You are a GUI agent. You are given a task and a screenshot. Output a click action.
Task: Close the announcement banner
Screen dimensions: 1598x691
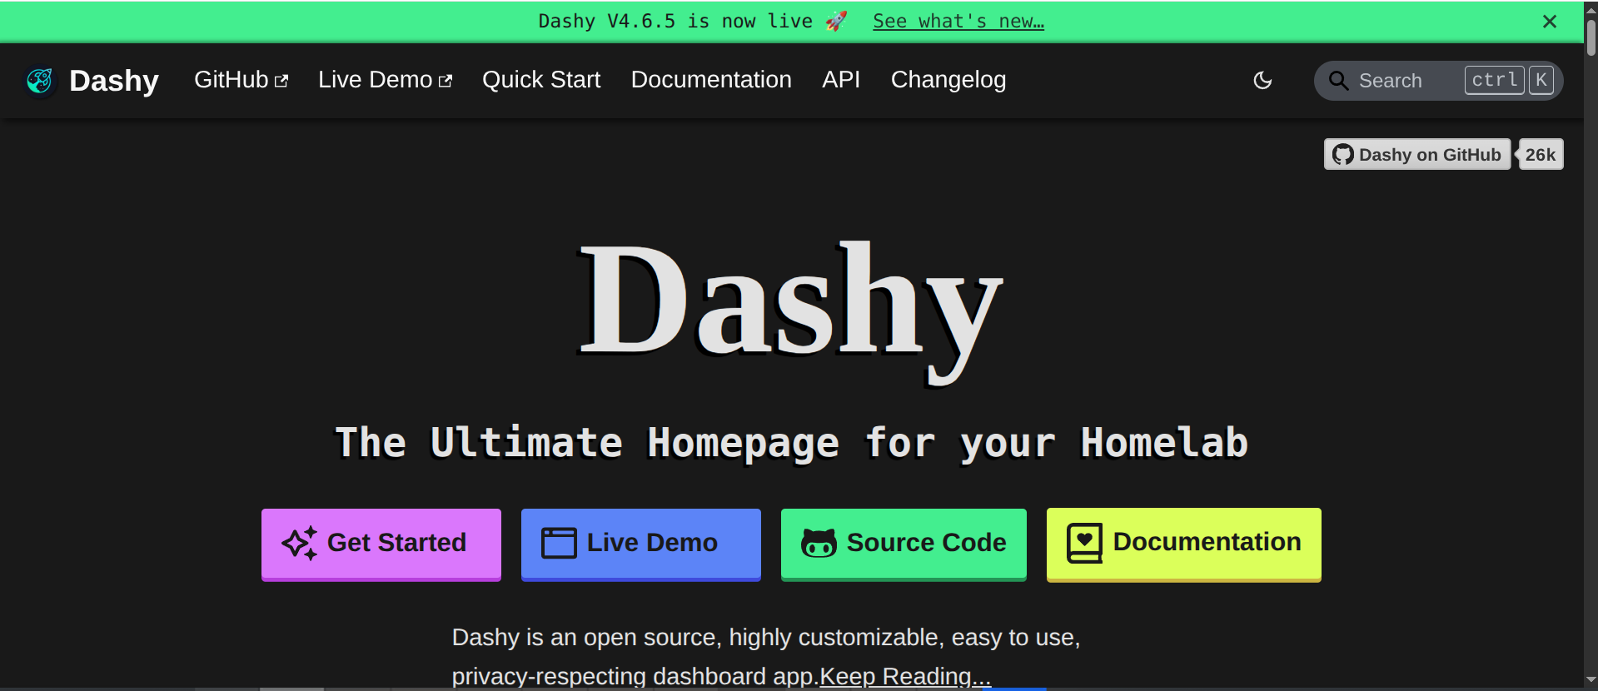click(x=1549, y=22)
